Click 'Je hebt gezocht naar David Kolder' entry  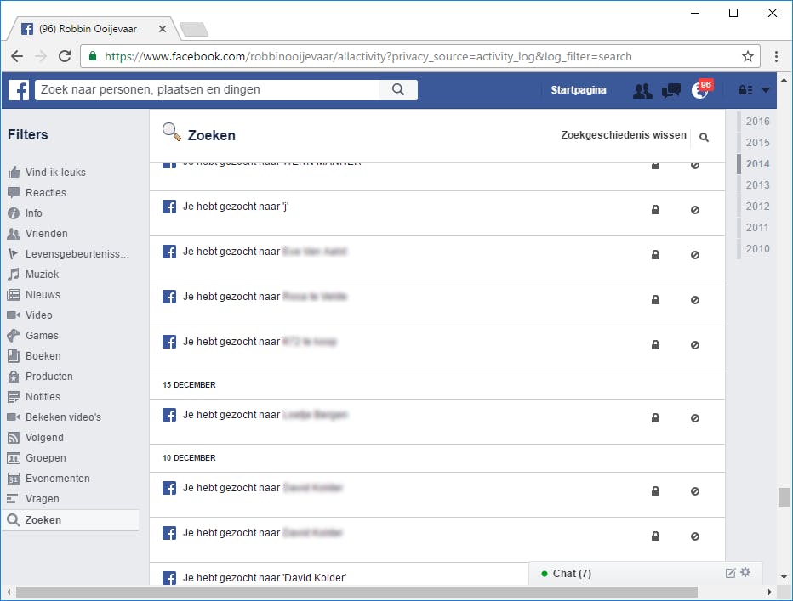click(x=265, y=578)
